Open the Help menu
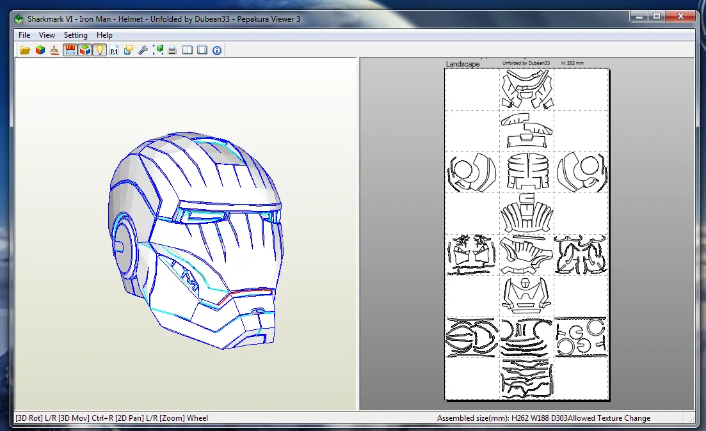Viewport: 706px width, 431px height. (x=104, y=35)
